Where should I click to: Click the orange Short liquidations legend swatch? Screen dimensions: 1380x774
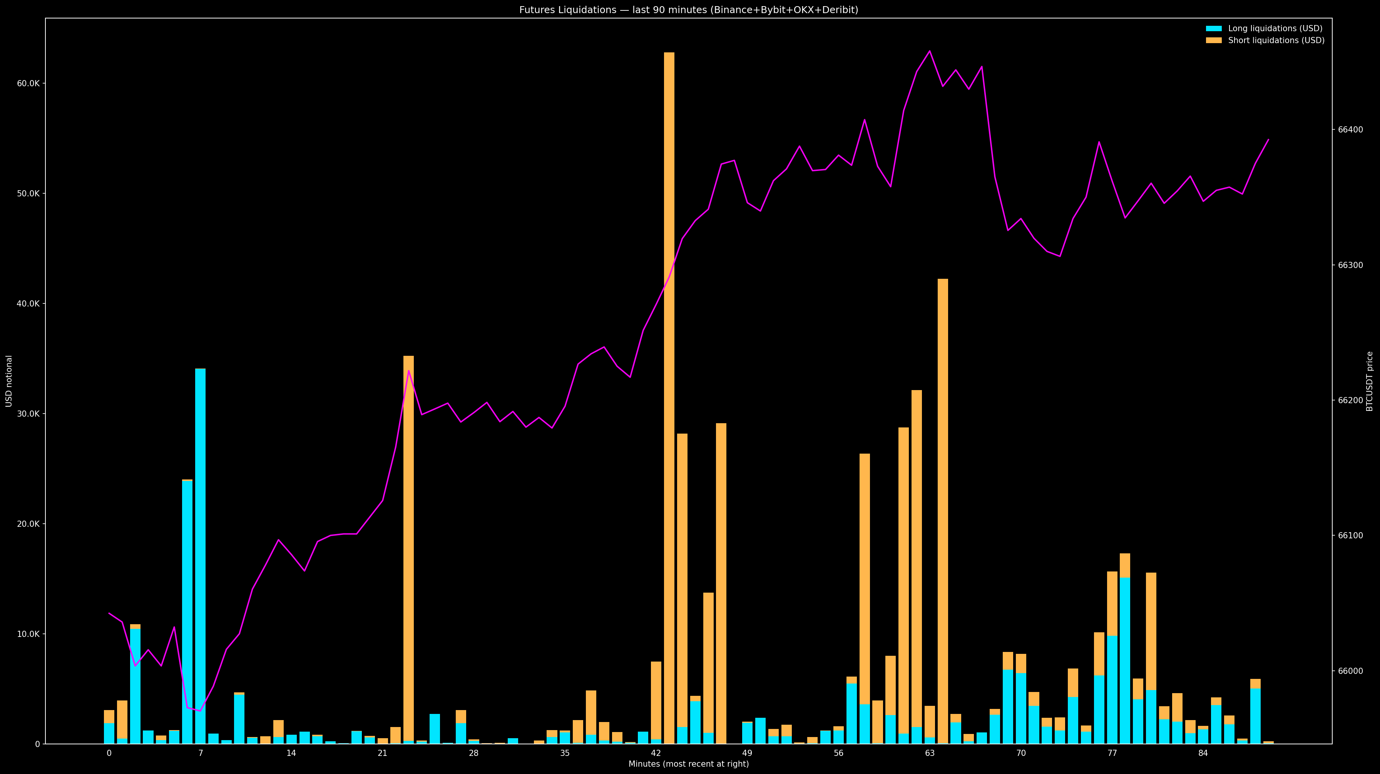click(x=1214, y=41)
